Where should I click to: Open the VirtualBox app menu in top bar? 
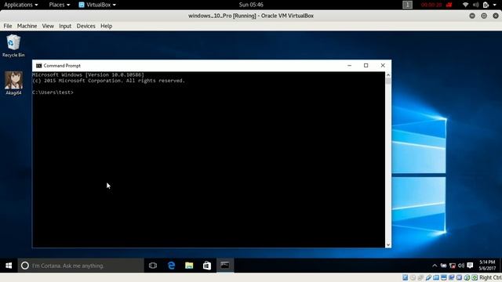pyautogui.click(x=97, y=5)
